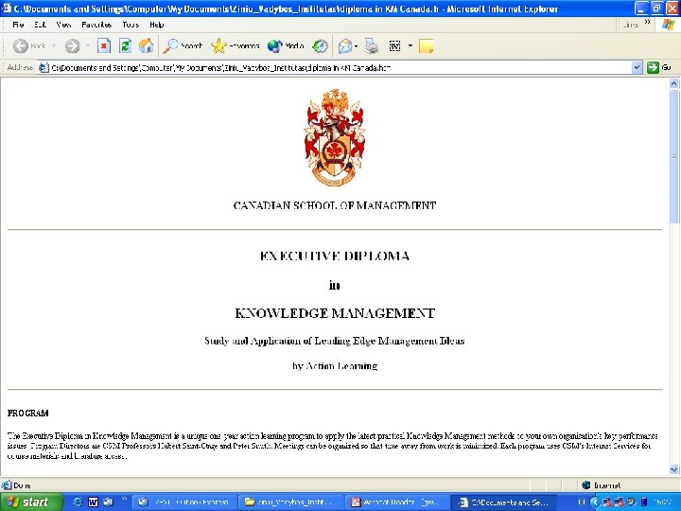Expand hidden Quick Launch icons chevron

(123, 499)
